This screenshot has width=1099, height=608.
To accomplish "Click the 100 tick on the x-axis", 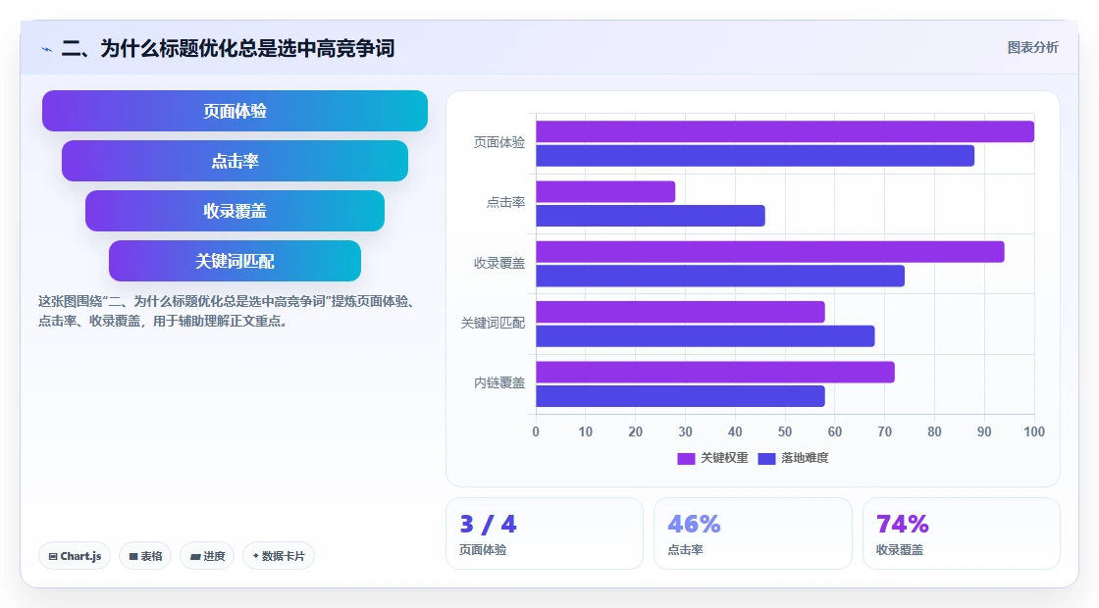I will point(1034,431).
